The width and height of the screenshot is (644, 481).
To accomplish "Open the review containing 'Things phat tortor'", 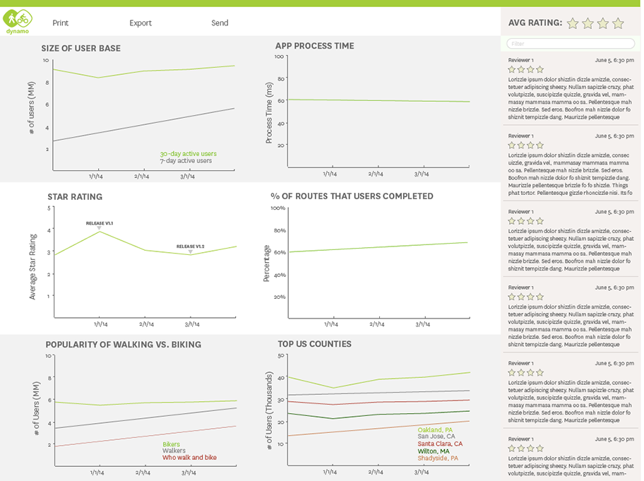I will coord(571,165).
